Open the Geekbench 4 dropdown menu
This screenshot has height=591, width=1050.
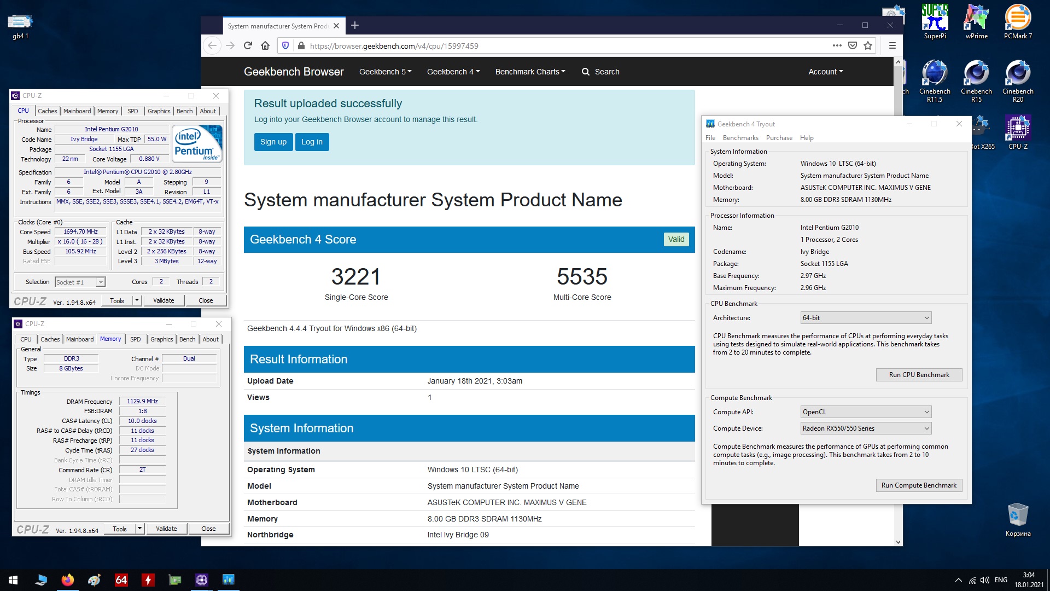[x=453, y=72]
